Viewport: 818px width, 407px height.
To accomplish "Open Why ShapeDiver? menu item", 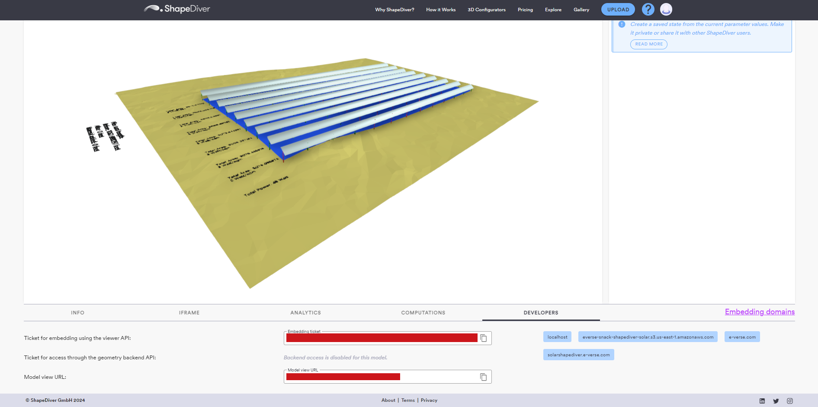I will coord(395,10).
